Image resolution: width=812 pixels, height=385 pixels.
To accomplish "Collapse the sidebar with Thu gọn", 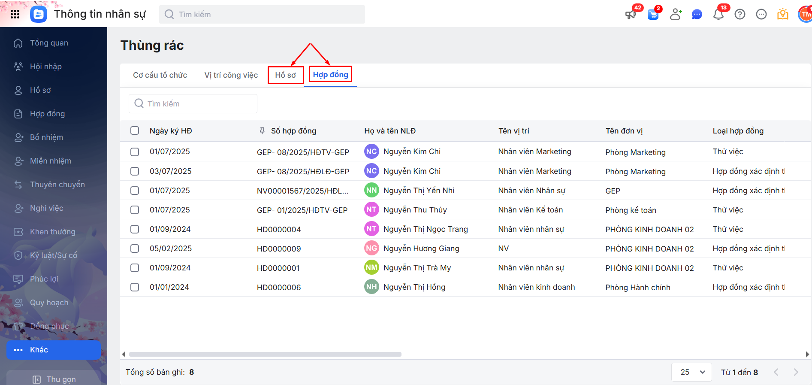I will (x=54, y=379).
